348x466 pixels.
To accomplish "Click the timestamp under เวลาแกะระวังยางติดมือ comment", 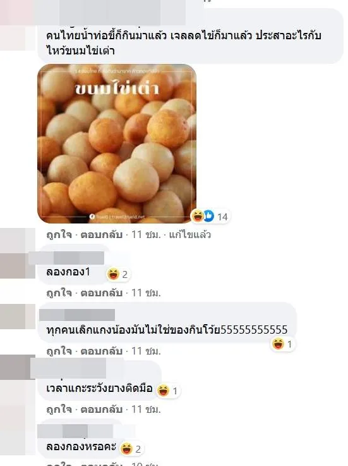I will (146, 410).
